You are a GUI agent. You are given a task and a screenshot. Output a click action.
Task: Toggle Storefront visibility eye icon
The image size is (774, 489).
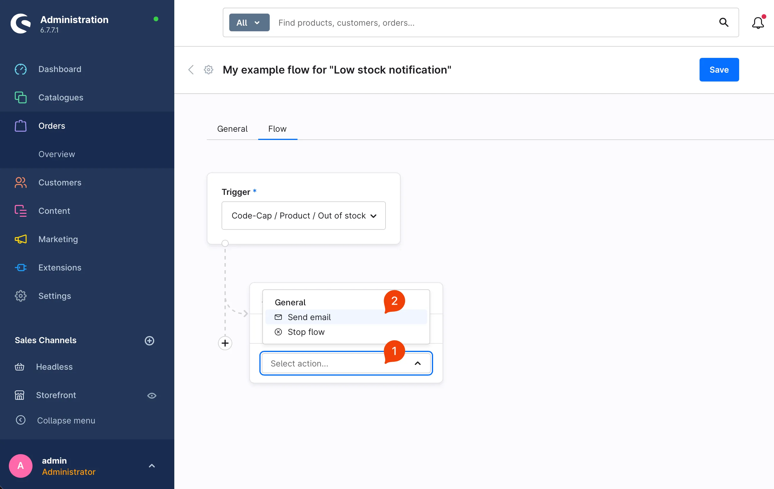152,395
